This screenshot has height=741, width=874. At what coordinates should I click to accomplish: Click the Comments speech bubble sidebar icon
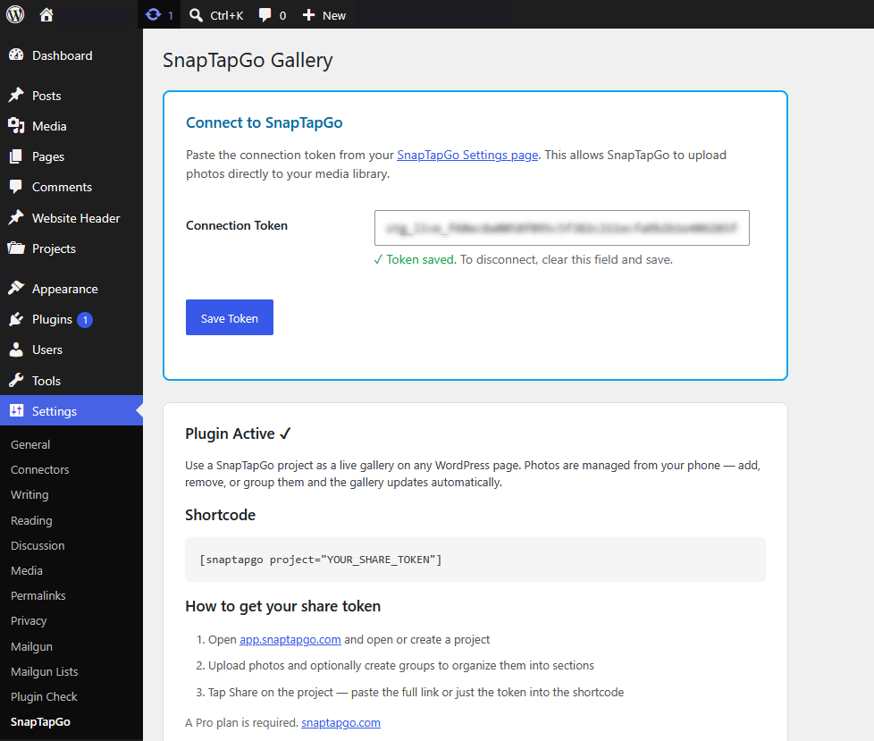(x=16, y=187)
